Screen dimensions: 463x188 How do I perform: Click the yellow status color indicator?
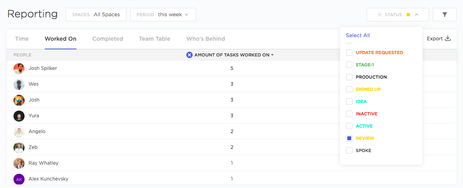click(408, 15)
